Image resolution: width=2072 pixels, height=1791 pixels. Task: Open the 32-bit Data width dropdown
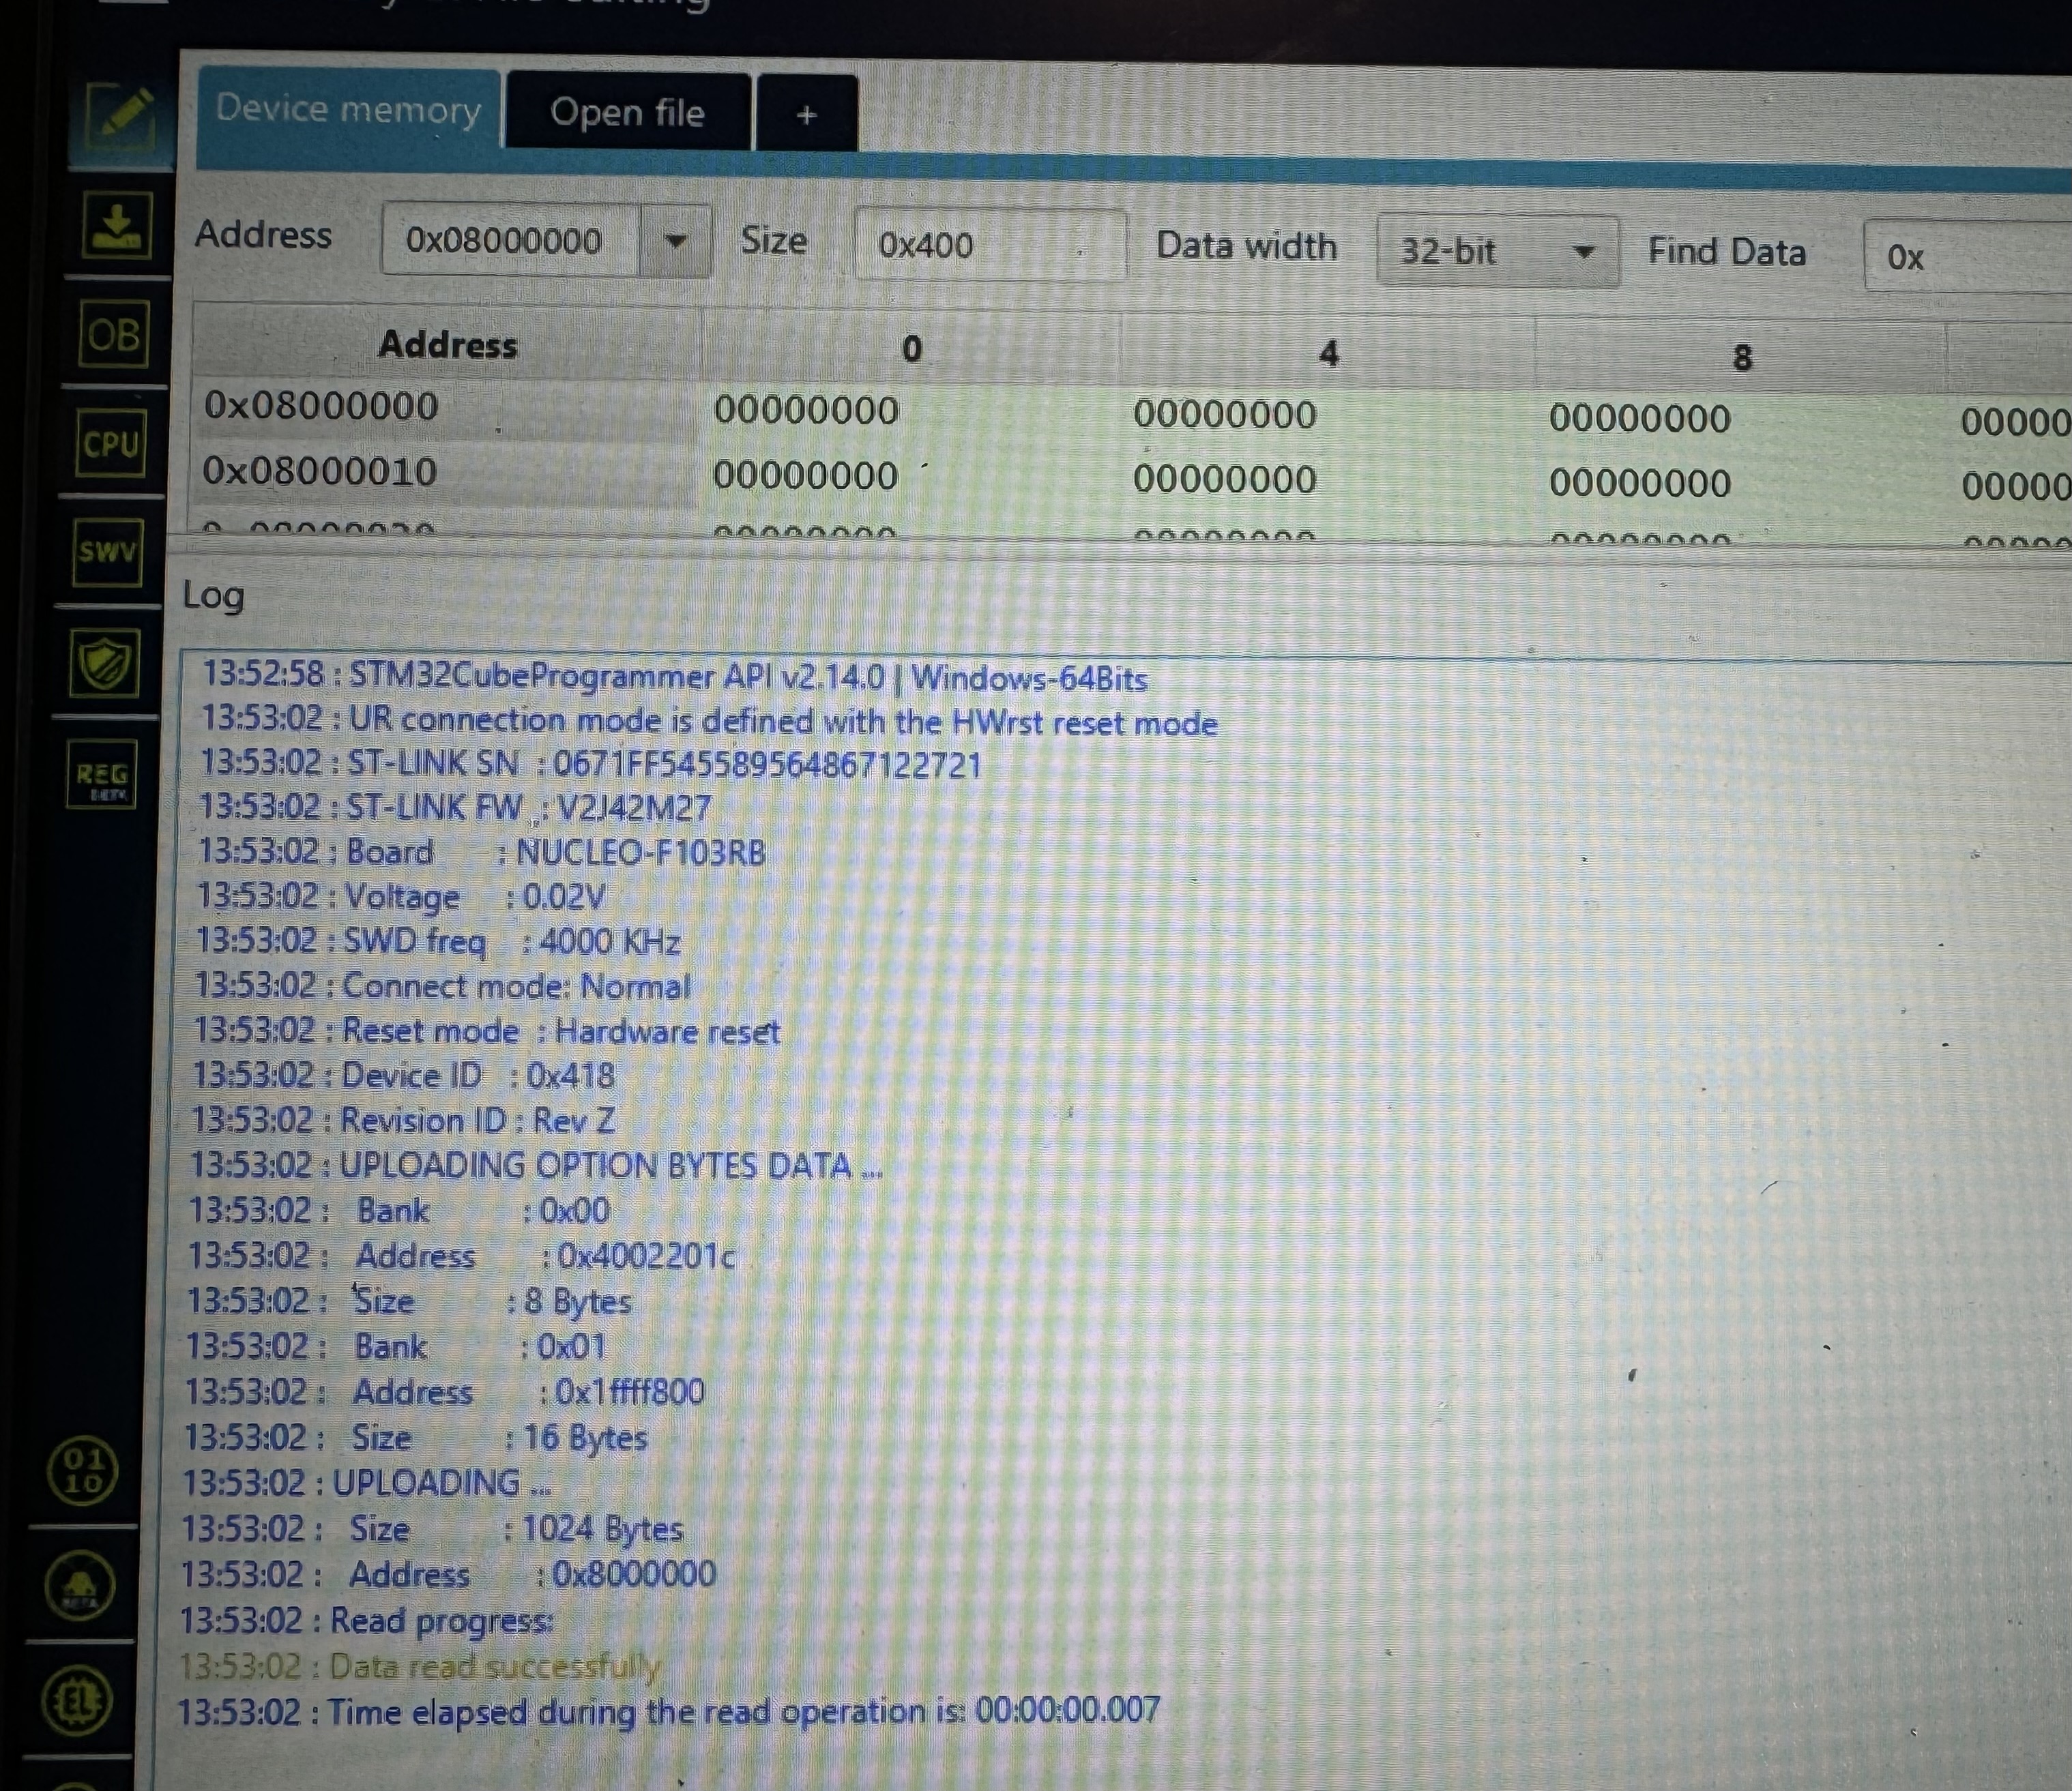(1497, 251)
